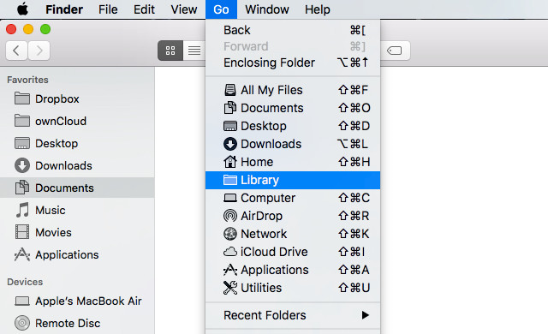
Task: Click the Dropbox folder icon in sidebar
Action: 22,98
